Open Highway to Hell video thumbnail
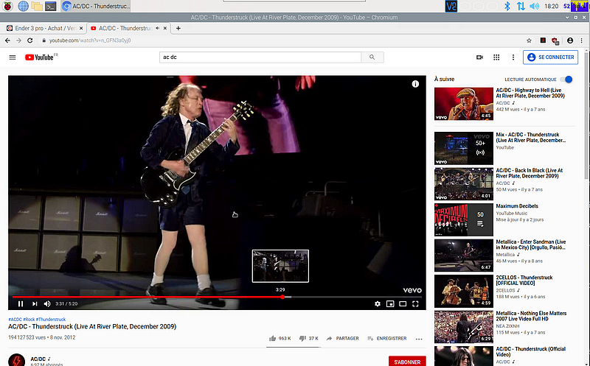This screenshot has width=590, height=366. point(464,104)
